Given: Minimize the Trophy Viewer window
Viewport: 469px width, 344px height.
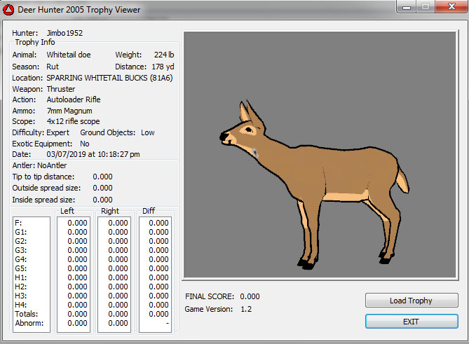Looking at the screenshot, I should [405, 8].
